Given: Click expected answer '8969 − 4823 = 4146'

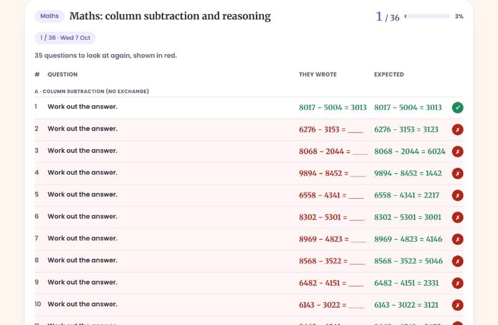Looking at the screenshot, I should (x=408, y=239).
